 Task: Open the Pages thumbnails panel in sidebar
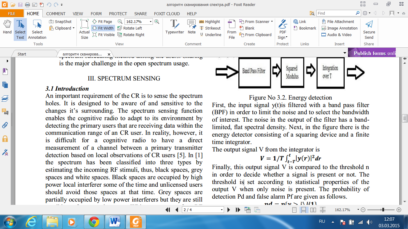(x=5, y=85)
